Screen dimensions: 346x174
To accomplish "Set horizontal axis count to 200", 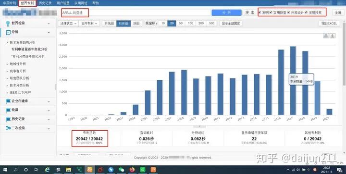I will coord(201,24).
